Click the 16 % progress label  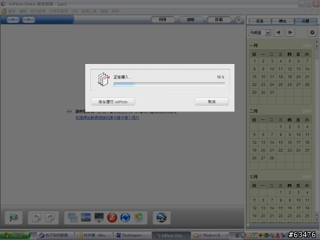click(221, 77)
